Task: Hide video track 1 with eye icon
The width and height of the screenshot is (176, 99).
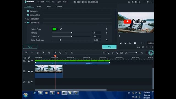Action: click(x=32, y=71)
